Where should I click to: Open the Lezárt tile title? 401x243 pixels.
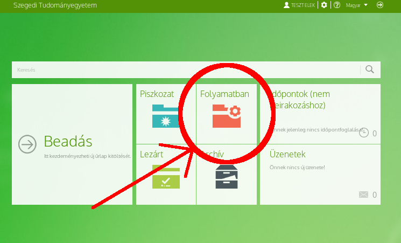151,155
